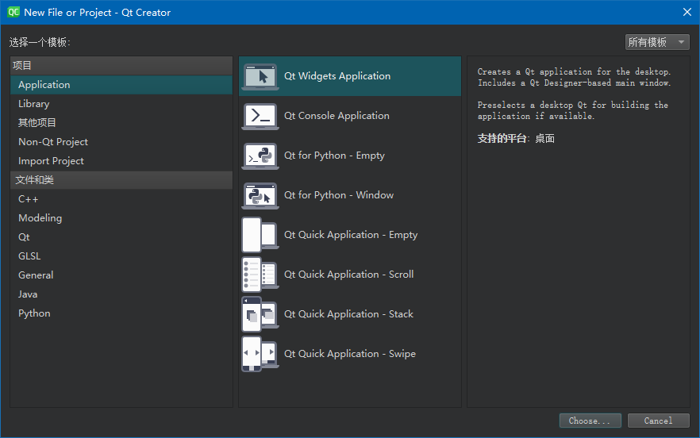Select the GLSL files category

click(x=121, y=256)
